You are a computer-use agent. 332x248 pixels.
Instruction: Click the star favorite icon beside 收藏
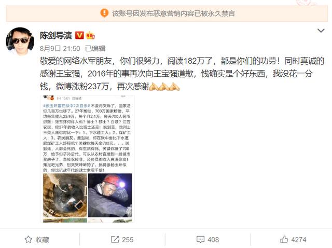coord(29,240)
